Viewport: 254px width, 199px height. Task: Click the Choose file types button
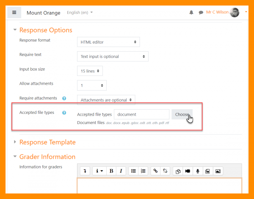click(182, 114)
